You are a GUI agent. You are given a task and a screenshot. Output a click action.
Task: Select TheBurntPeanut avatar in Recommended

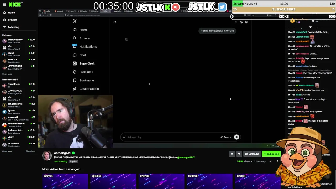[4, 125]
